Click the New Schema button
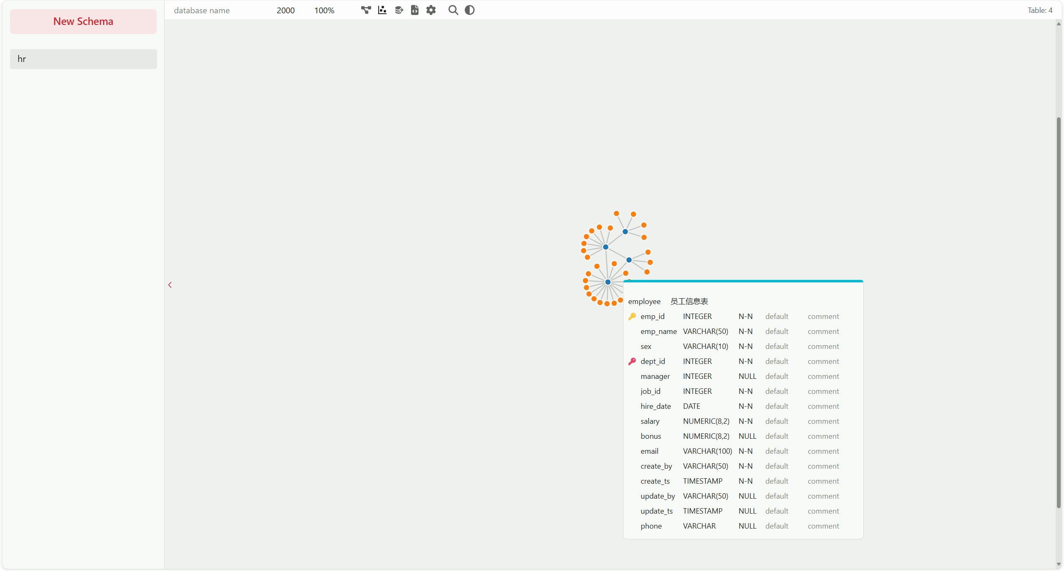The height and width of the screenshot is (571, 1064). coord(83,22)
